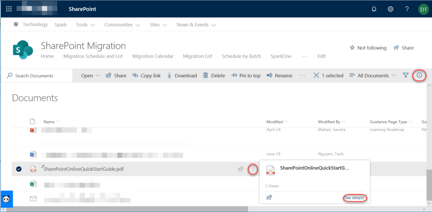Open the settings gear

390,9
